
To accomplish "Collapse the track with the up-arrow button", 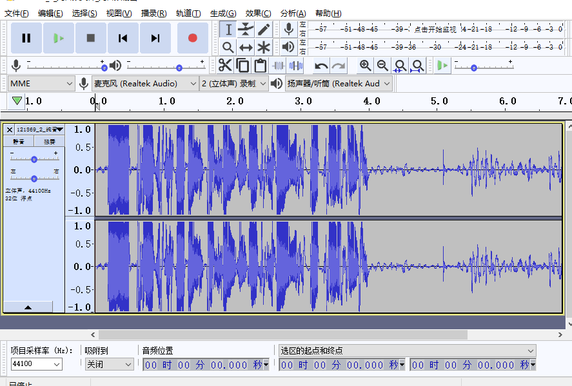I will click(x=28, y=307).
